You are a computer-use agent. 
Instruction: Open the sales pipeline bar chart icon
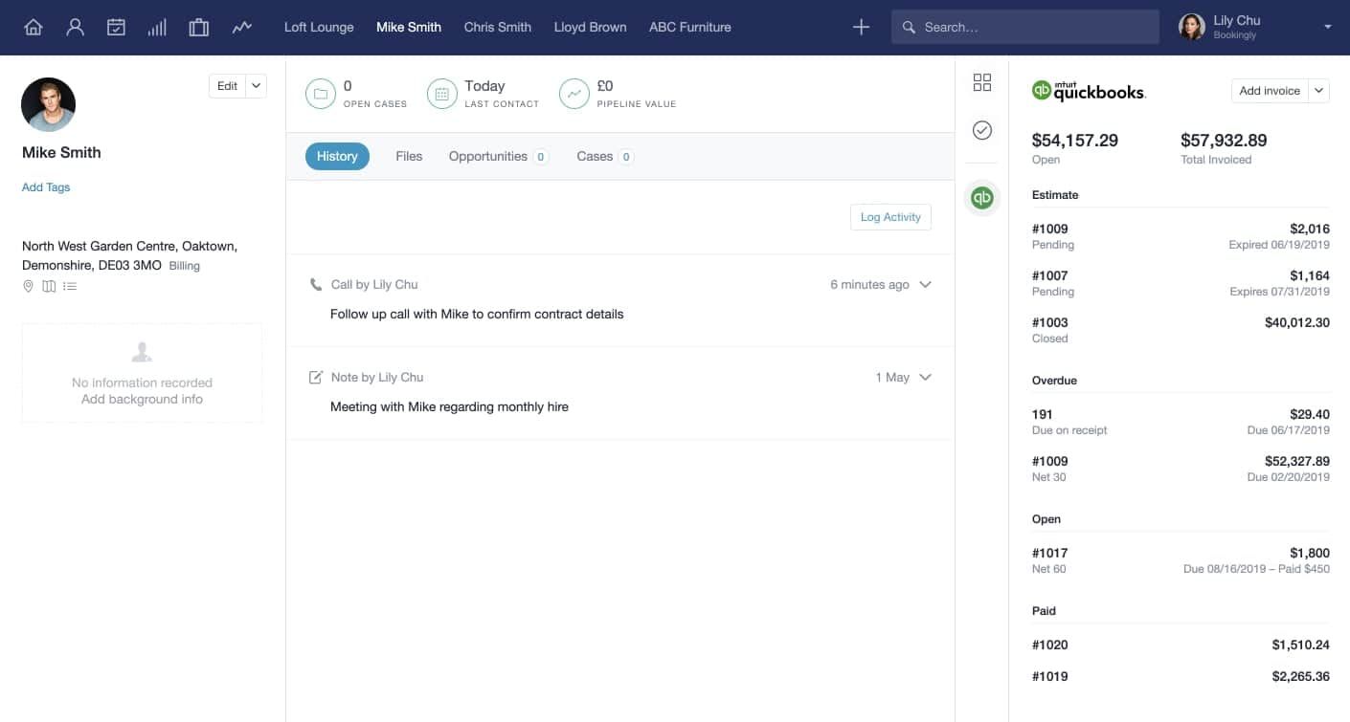click(x=157, y=27)
